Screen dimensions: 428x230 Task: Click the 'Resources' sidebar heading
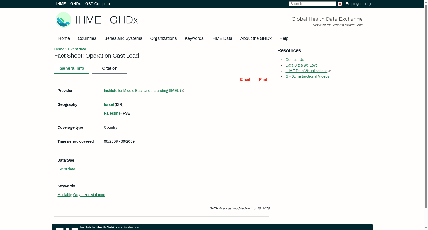click(289, 50)
